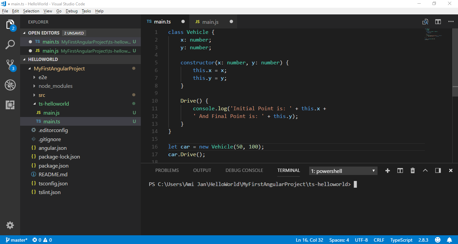458x244 pixels.
Task: Create a new terminal with plus icon
Action: tap(388, 171)
